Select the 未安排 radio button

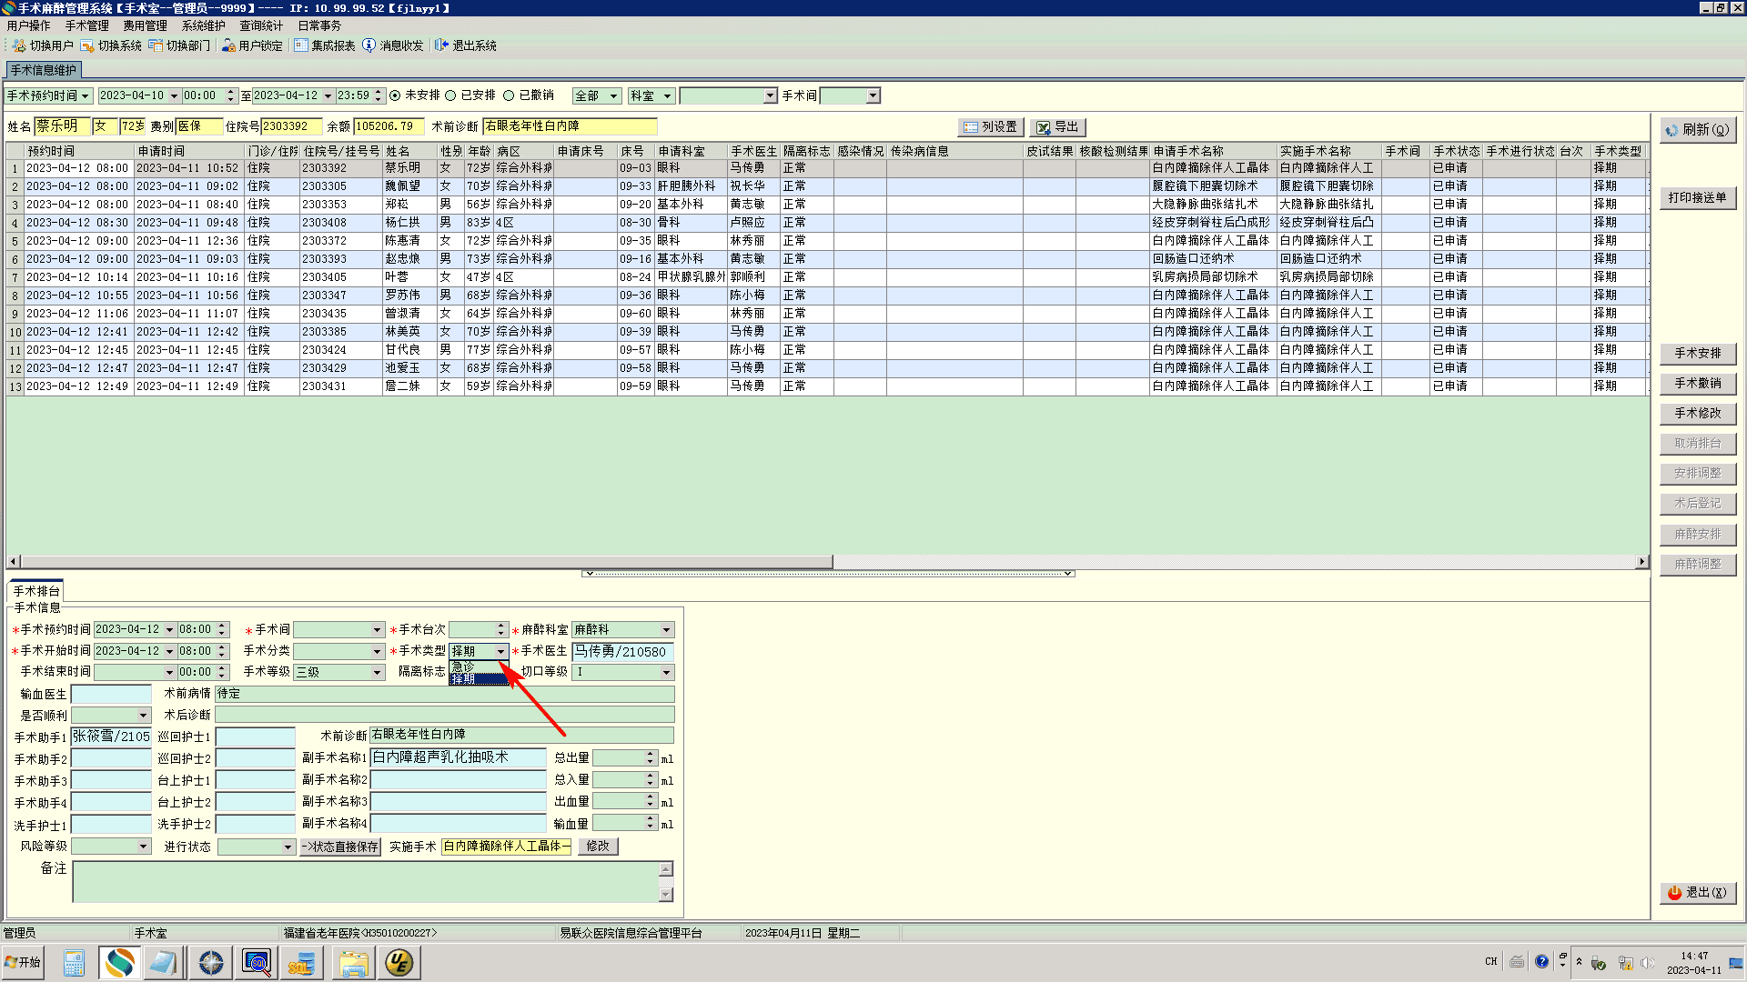(395, 95)
